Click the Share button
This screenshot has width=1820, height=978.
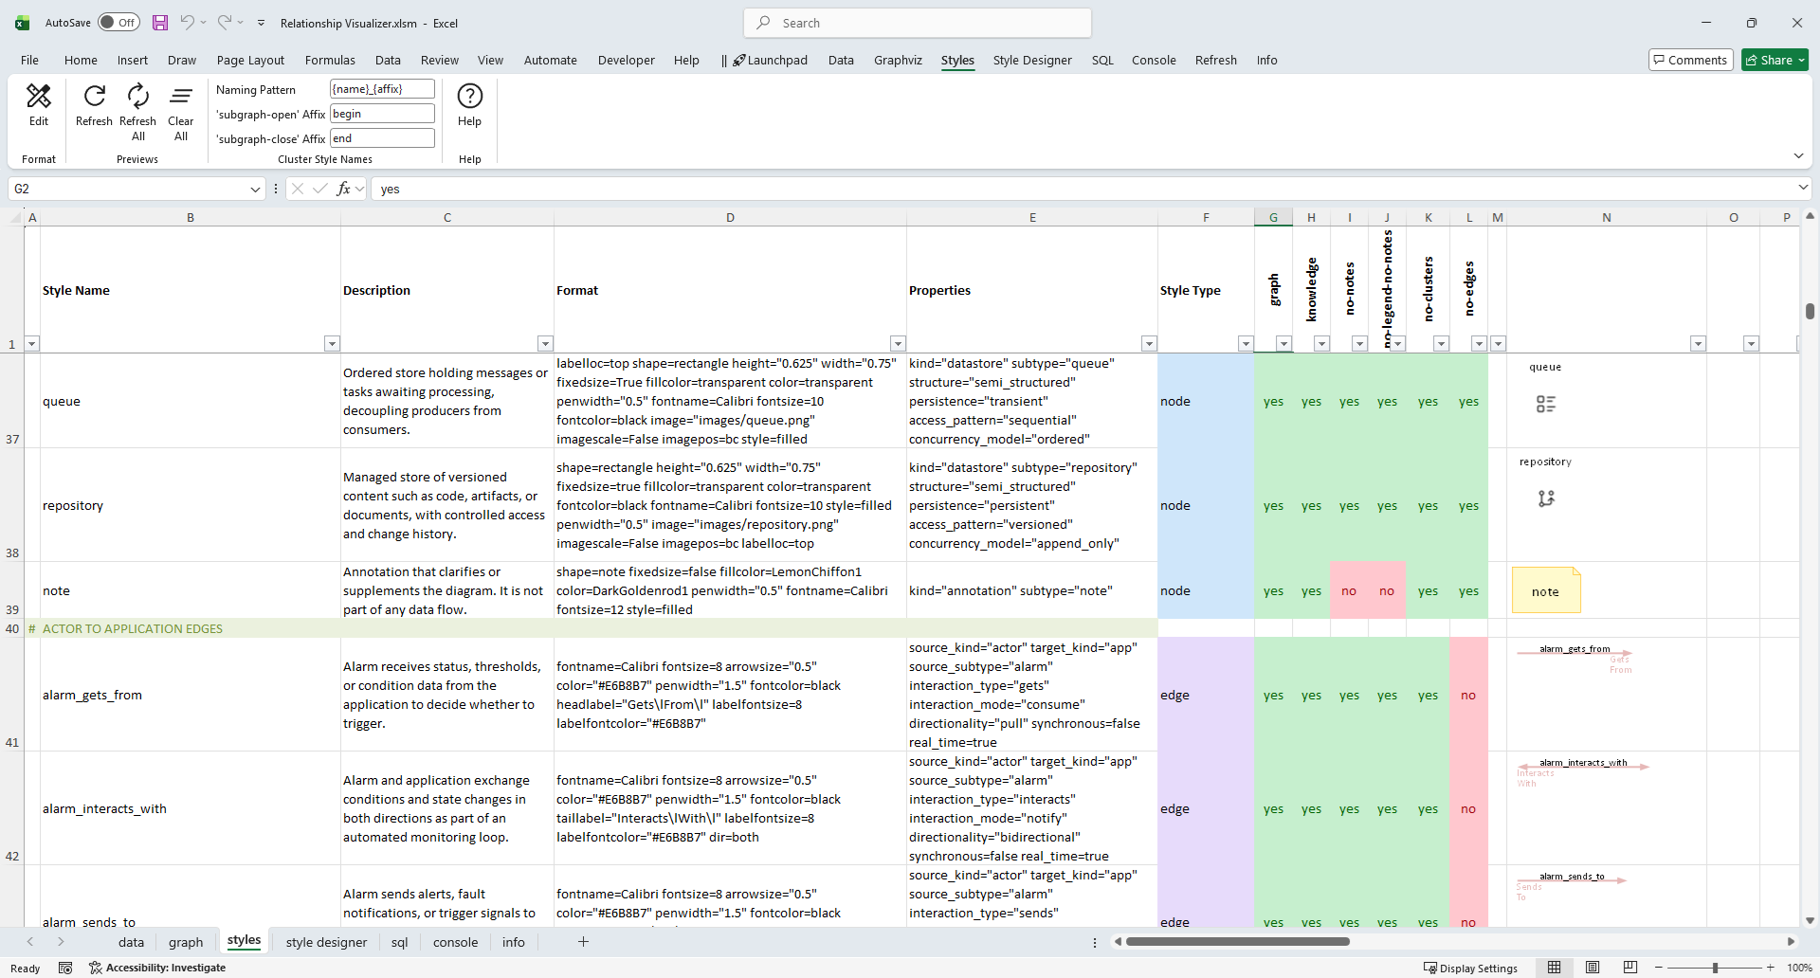click(x=1775, y=60)
